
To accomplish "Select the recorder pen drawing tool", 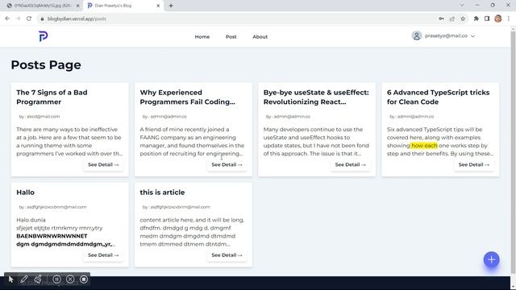I will point(24,280).
